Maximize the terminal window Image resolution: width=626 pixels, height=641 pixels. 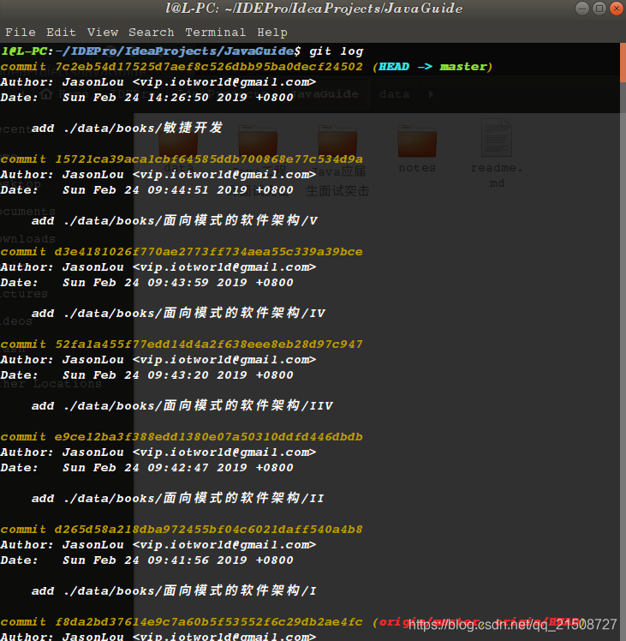click(599, 9)
